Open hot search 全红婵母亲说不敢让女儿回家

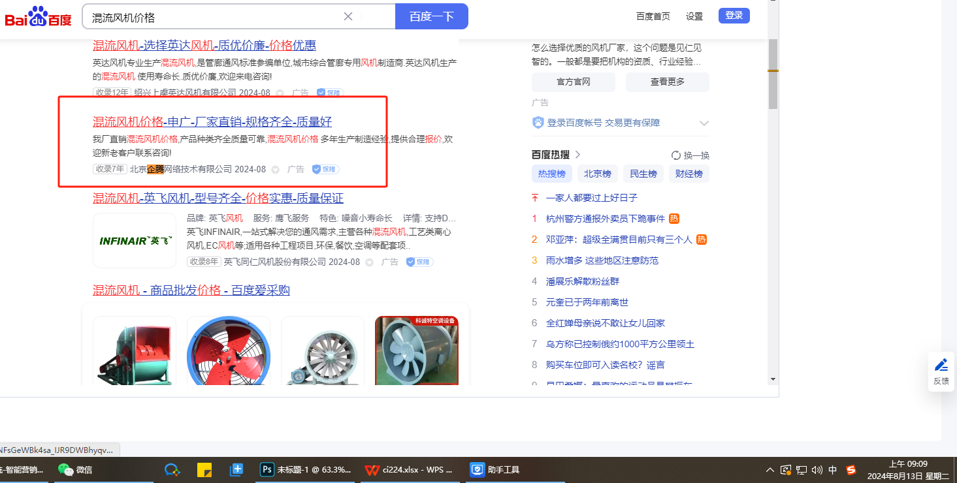click(x=606, y=323)
